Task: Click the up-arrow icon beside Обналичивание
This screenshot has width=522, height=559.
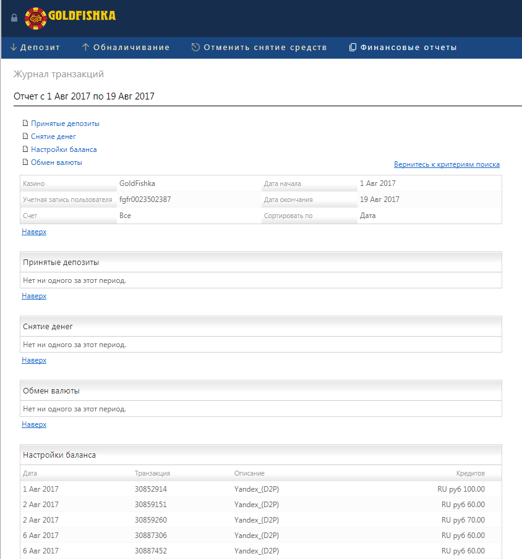Action: point(86,48)
